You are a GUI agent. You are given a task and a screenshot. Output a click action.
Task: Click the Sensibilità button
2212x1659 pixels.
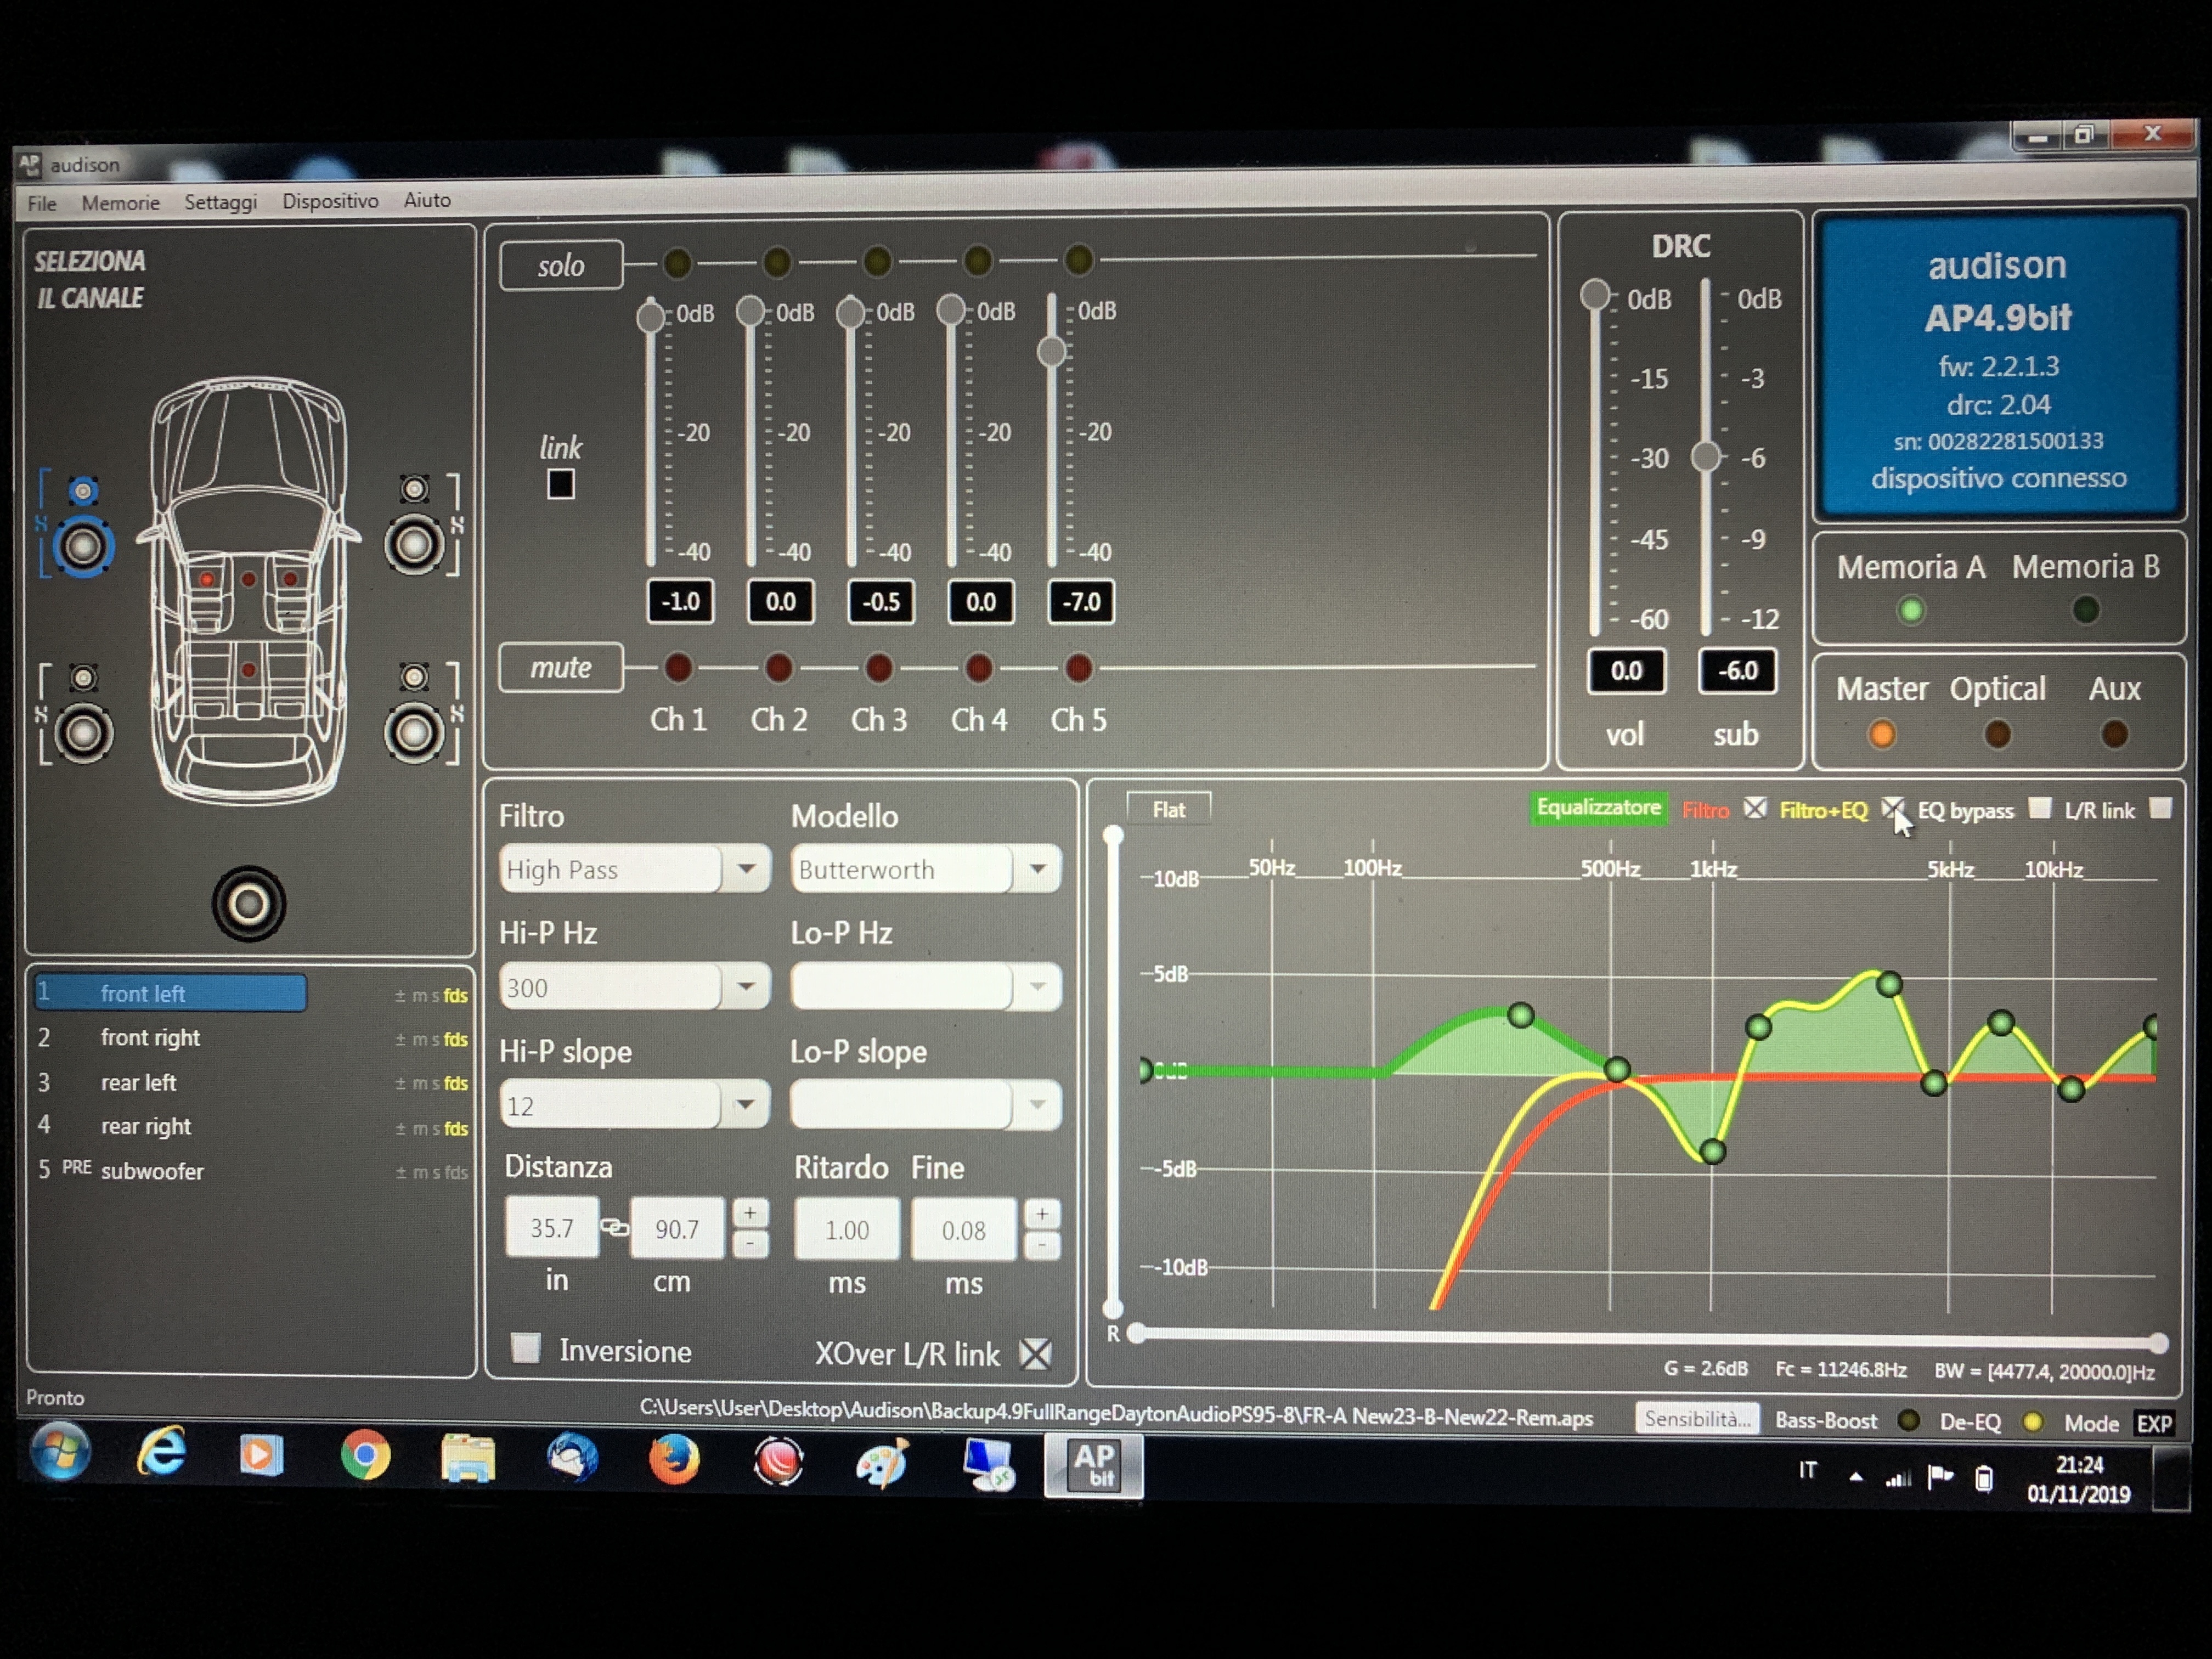[x=1697, y=1419]
